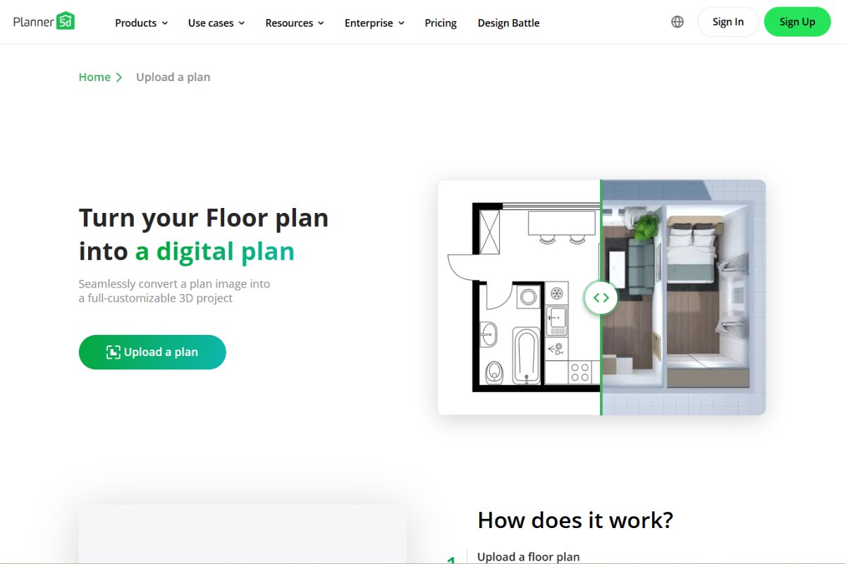Click the green Sign Up button
This screenshot has width=846, height=564.
797,22
